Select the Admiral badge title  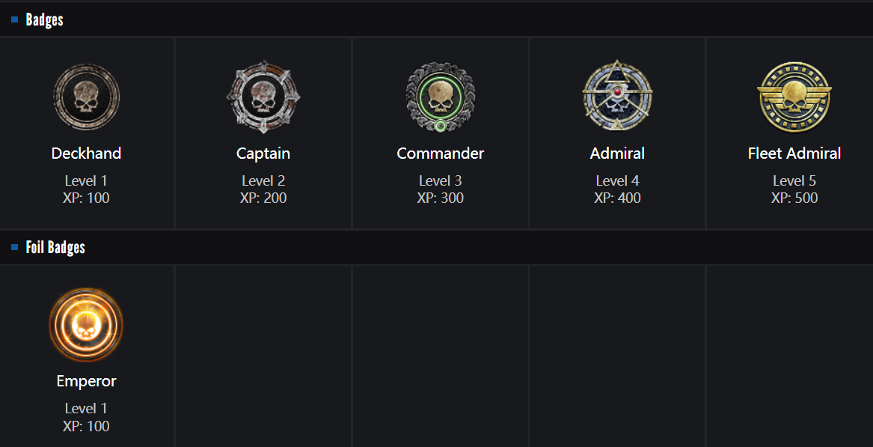coord(617,153)
